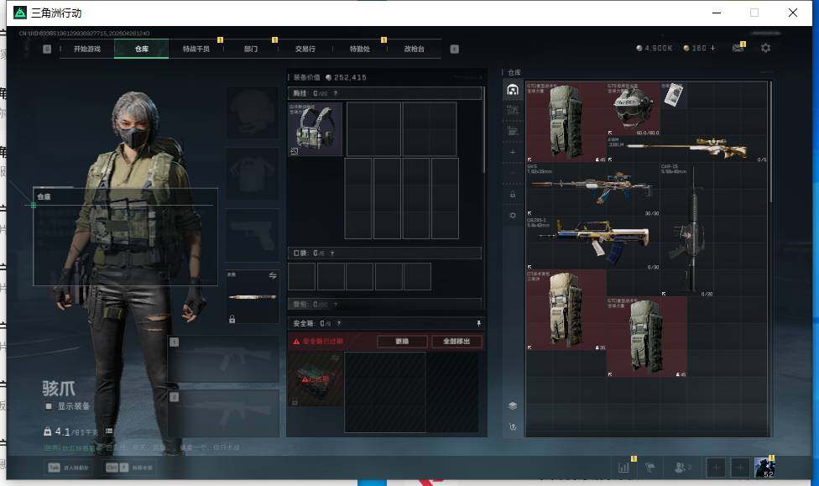This screenshot has height=486, width=819.
Task: Click the 4,900K currency balance
Action: click(x=655, y=48)
